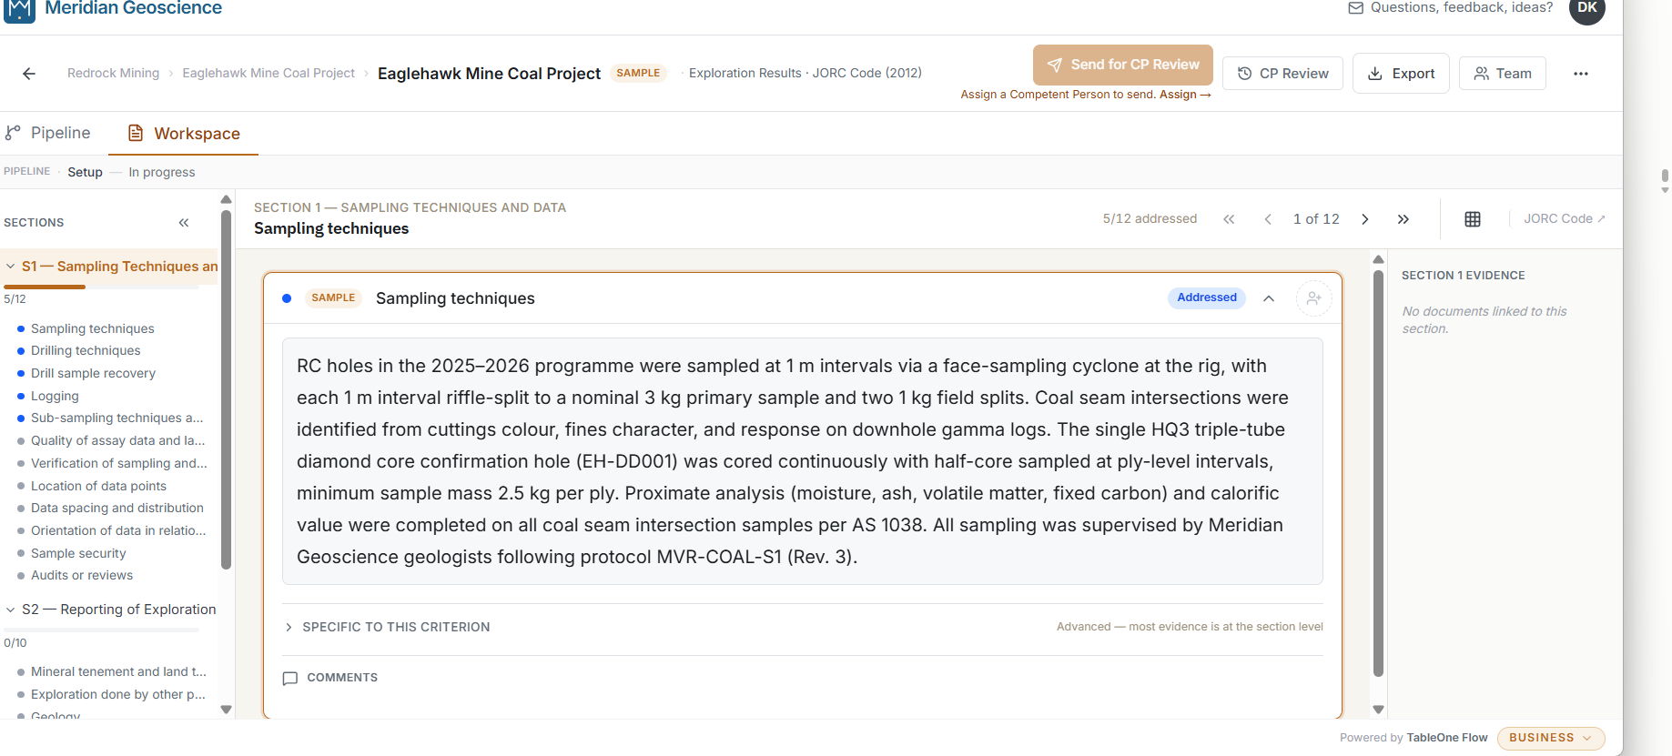Collapse the Sampling techniques card chevron
Image resolution: width=1672 pixels, height=756 pixels.
click(1269, 298)
